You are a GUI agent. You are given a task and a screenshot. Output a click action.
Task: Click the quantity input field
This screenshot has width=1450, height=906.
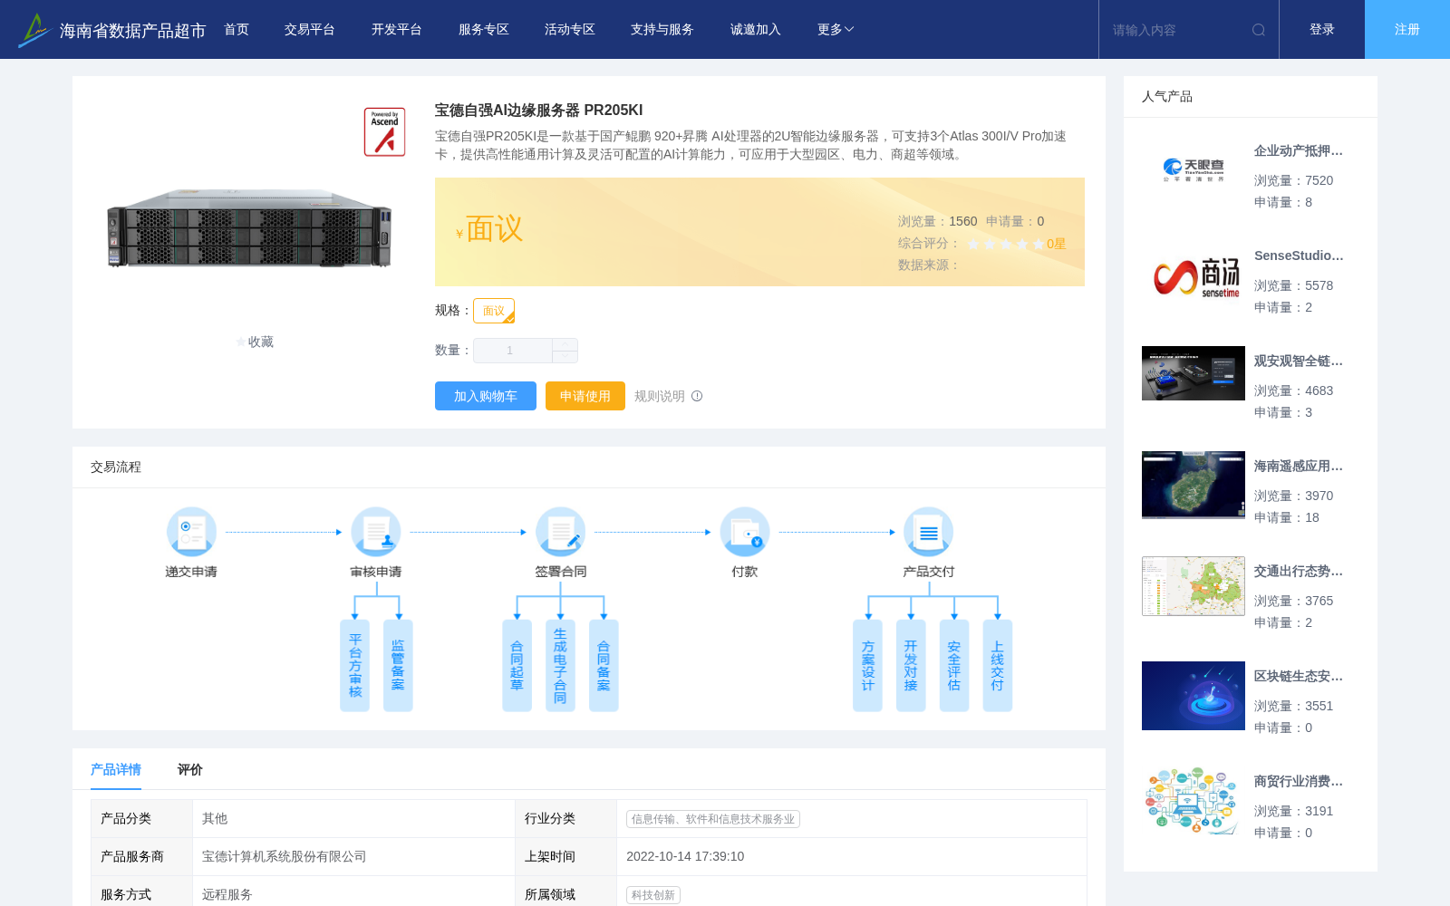pyautogui.click(x=513, y=351)
